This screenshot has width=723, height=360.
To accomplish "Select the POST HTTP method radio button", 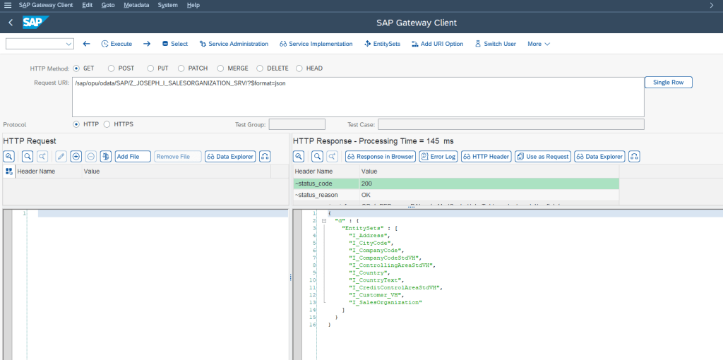I will point(112,68).
